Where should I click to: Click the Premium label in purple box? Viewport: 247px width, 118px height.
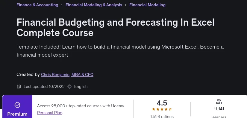17,114
